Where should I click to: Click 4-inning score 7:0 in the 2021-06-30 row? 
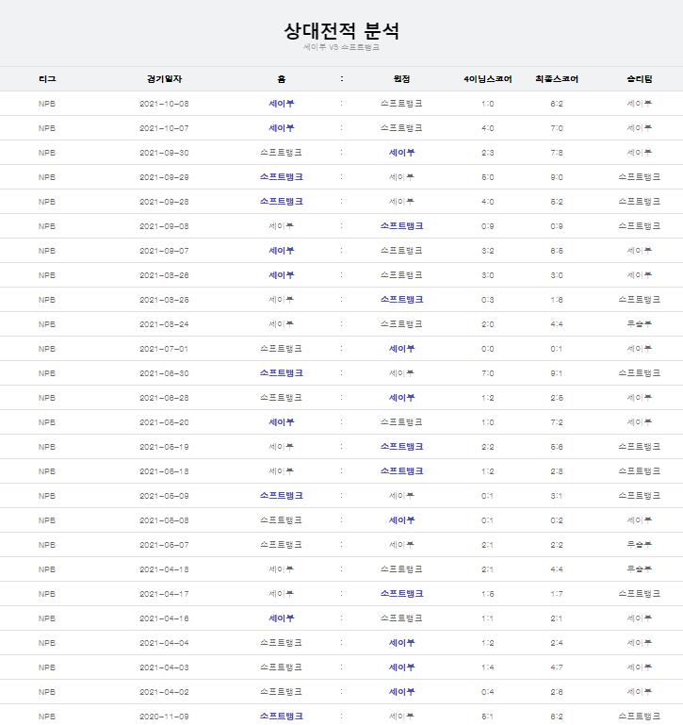click(x=488, y=373)
